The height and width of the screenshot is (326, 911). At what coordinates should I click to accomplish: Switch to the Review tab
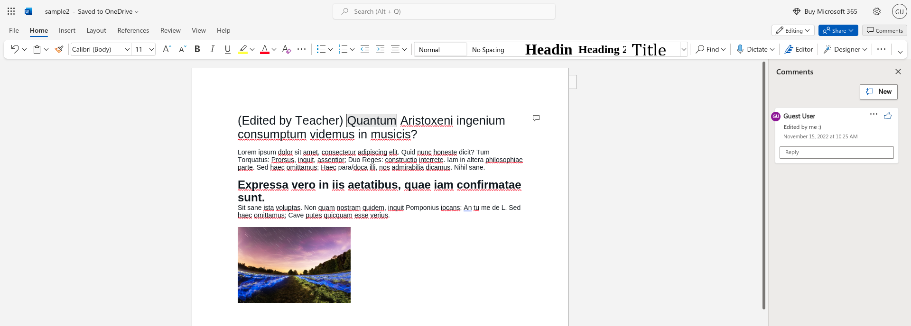tap(170, 30)
